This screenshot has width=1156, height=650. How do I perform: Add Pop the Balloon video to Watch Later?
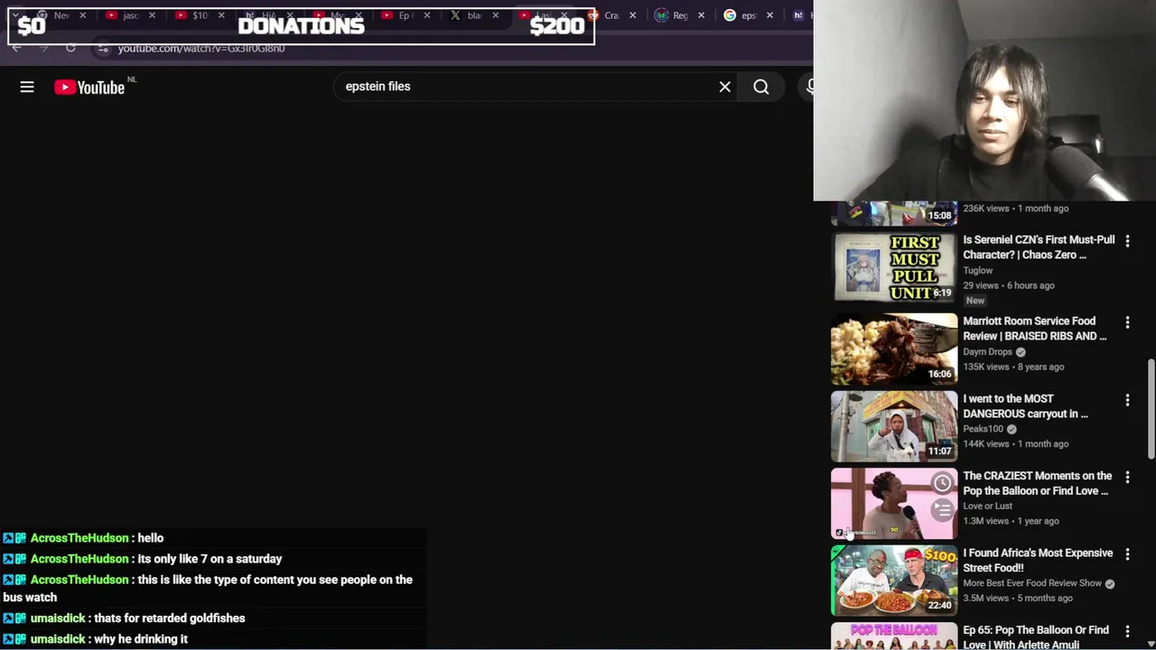coord(942,482)
